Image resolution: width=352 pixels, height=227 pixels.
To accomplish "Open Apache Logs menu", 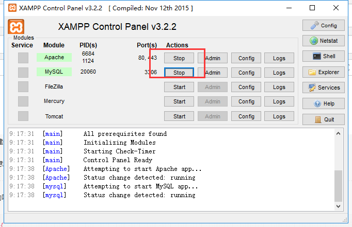I will point(279,58).
